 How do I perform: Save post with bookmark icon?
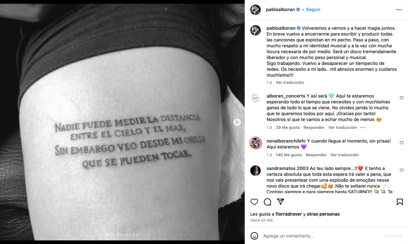pyautogui.click(x=400, y=202)
